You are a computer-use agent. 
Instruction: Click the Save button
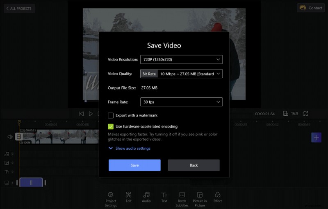pyautogui.click(x=134, y=165)
